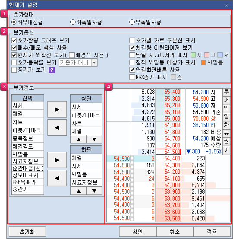Click the purple help icon beside 중간가 보기
Image resolution: width=233 pixels, height=239 pixels.
coord(52,70)
